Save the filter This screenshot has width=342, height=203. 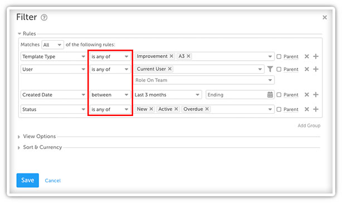(x=28, y=180)
